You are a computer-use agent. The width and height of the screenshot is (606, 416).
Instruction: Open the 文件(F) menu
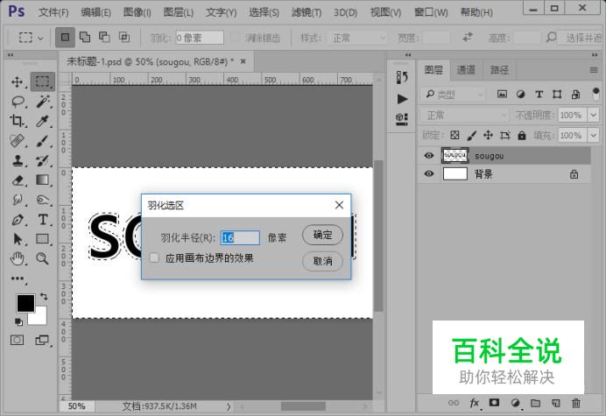tap(53, 12)
